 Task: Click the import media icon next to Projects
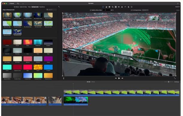[18, 4]
